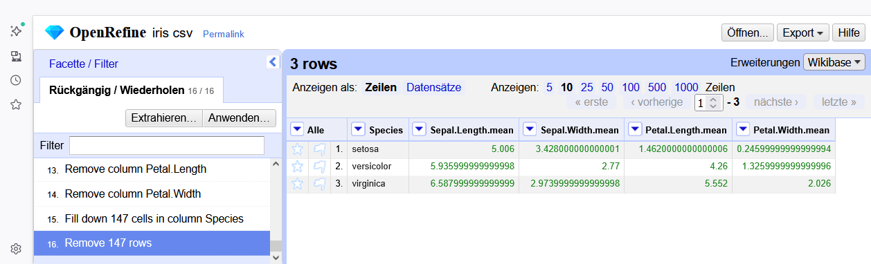Open Sepal.Length.mean column dropdown
This screenshot has height=264, width=871.
point(420,129)
